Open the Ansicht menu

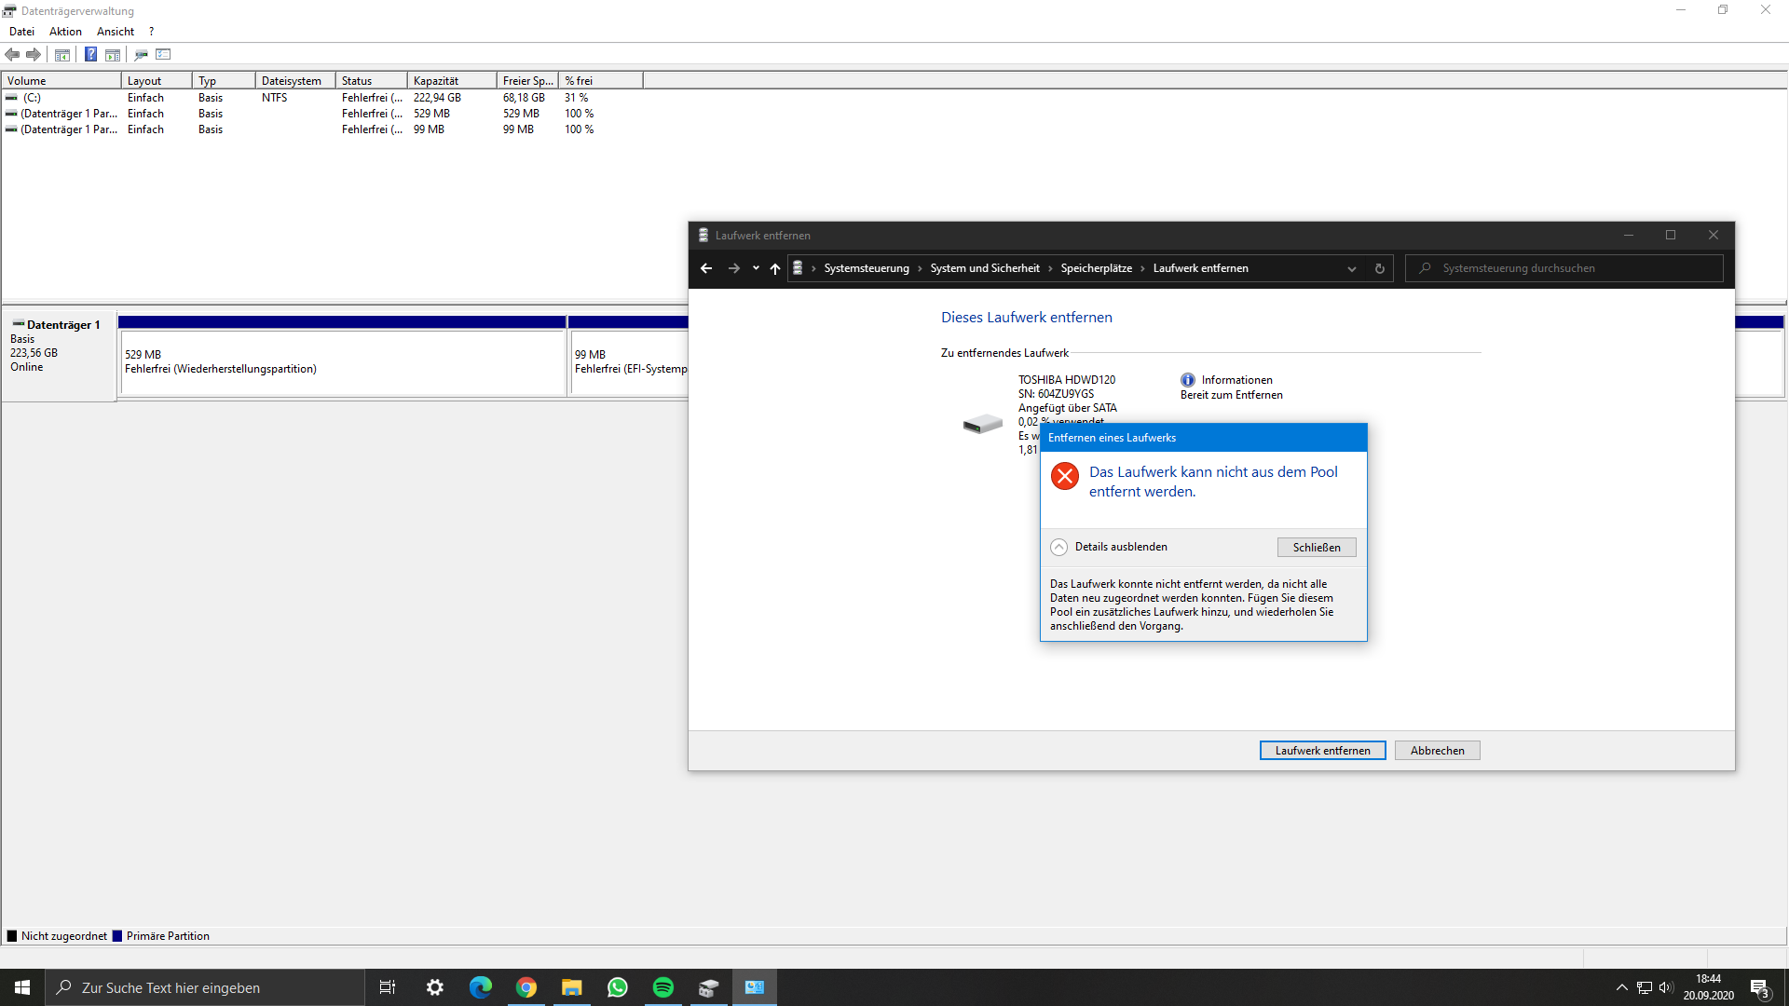115,31
